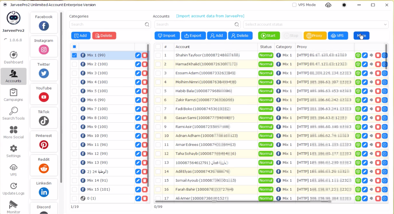Image resolution: width=394 pixels, height=214 pixels.
Task: Click clock icon in Adnan Adham row
Action: pyautogui.click(x=385, y=136)
